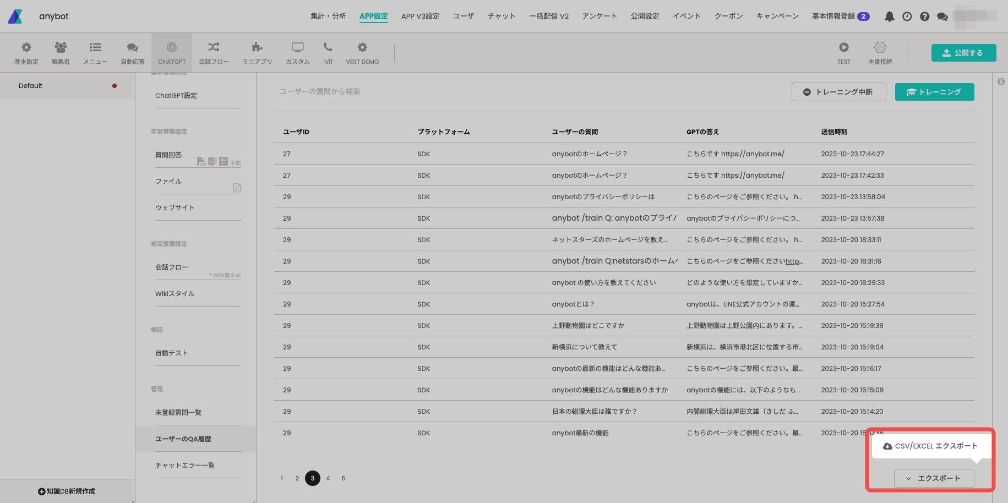The height and width of the screenshot is (503, 1008).
Task: Click the help question mark icon
Action: [x=924, y=17]
